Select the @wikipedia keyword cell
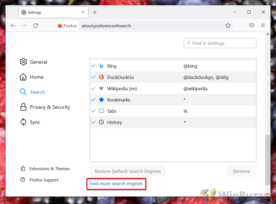276x204 pixels. click(195, 88)
